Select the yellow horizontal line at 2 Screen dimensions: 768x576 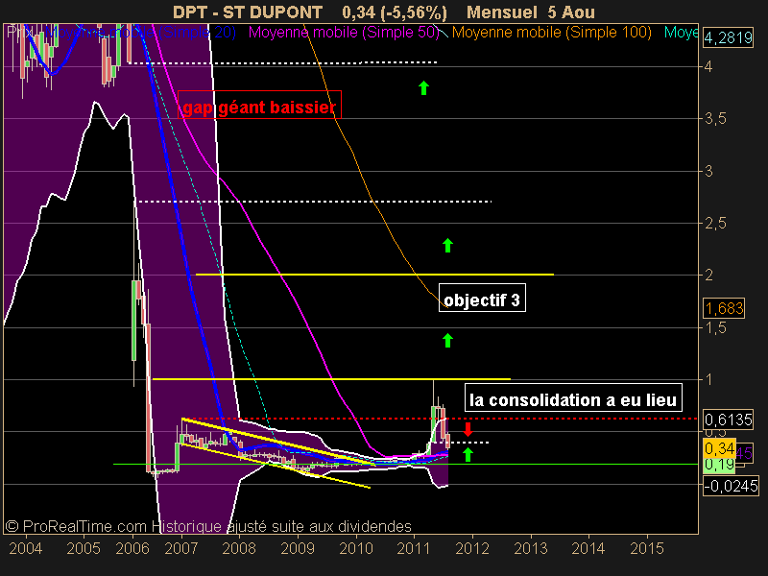(374, 275)
